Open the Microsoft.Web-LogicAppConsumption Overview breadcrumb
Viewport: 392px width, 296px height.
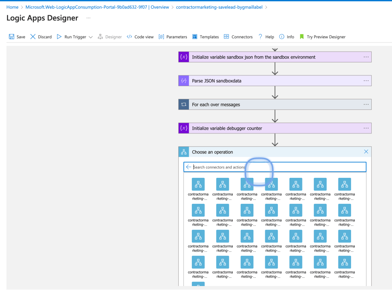[97, 7]
